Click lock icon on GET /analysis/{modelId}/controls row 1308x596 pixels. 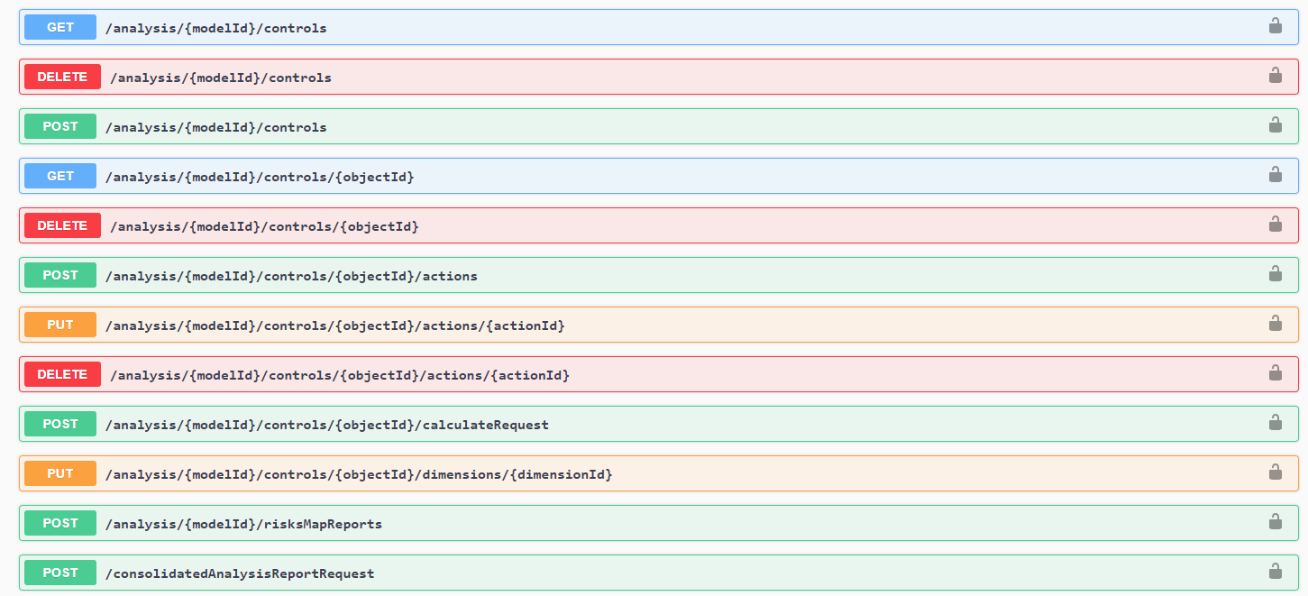click(x=1275, y=26)
